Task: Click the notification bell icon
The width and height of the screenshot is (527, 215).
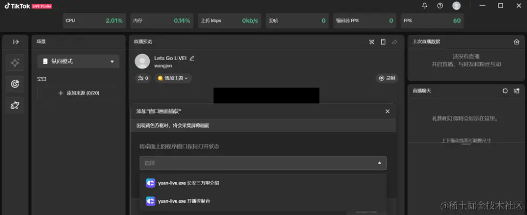Action: pos(425,6)
